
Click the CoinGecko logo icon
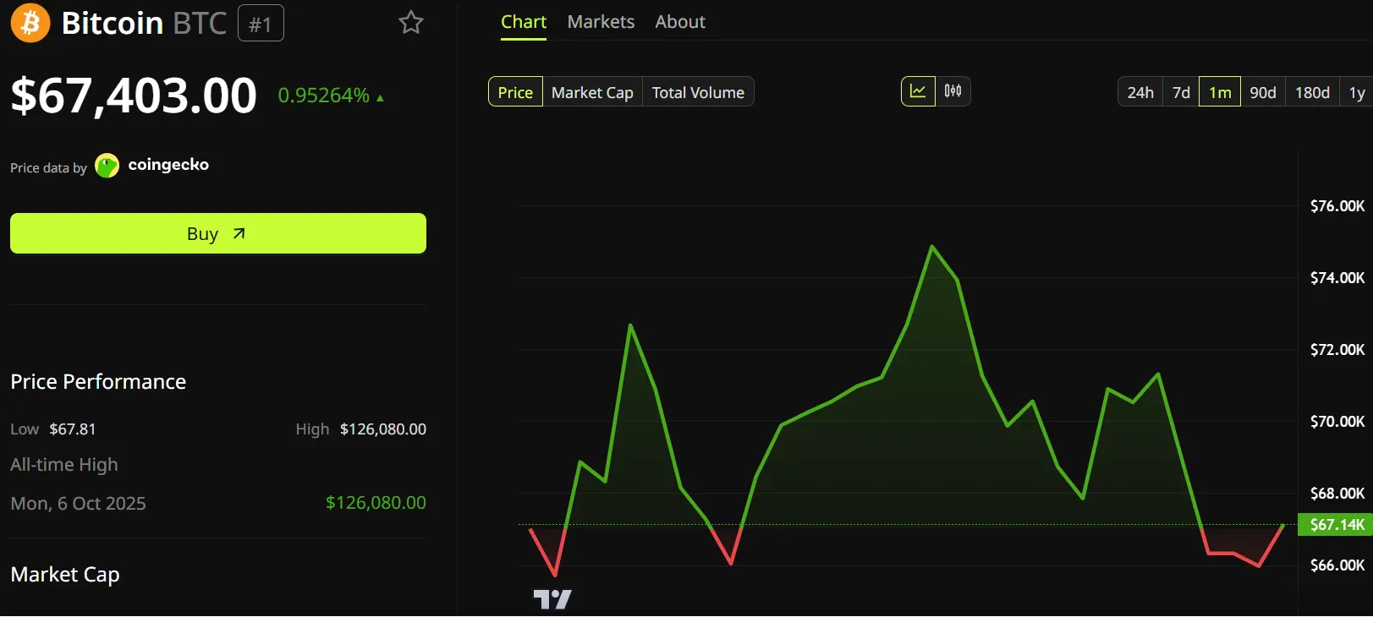pyautogui.click(x=107, y=166)
